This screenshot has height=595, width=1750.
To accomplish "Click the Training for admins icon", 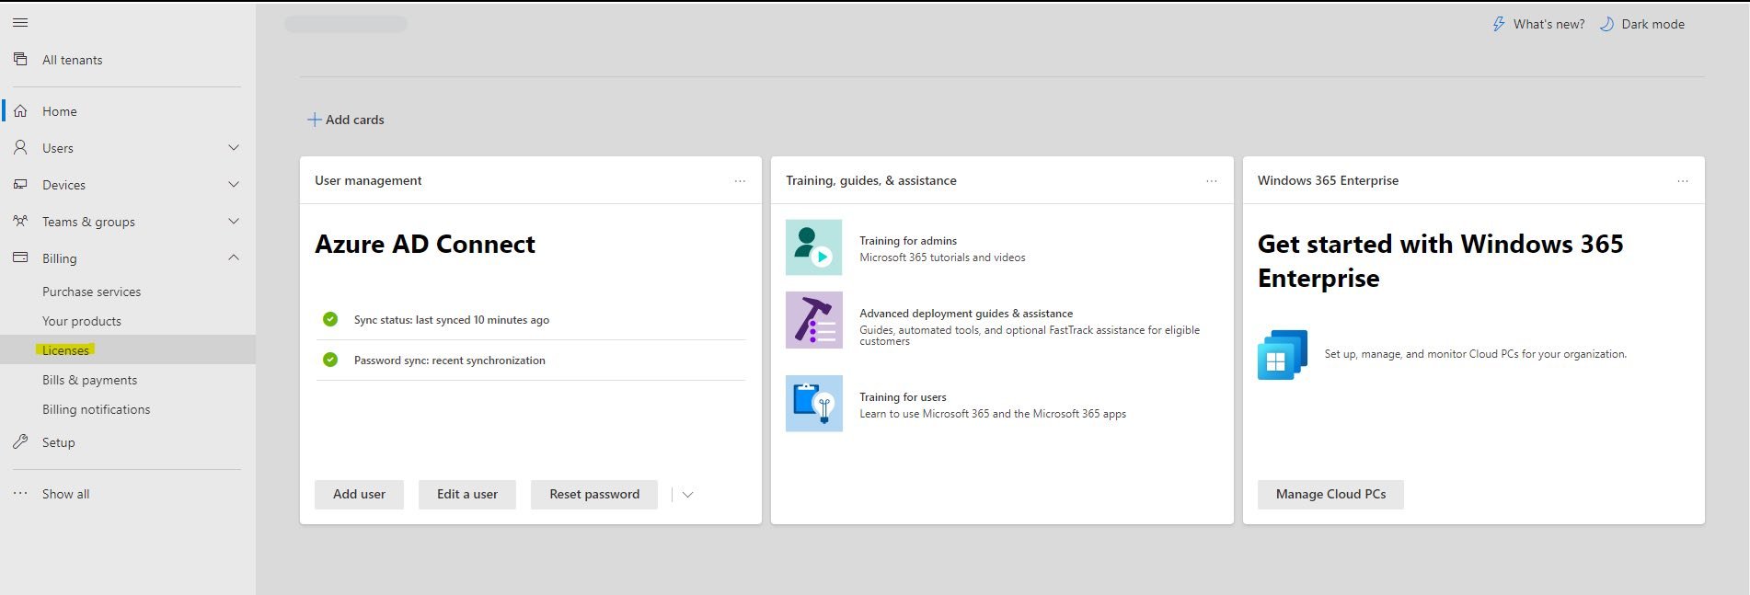I will (813, 247).
